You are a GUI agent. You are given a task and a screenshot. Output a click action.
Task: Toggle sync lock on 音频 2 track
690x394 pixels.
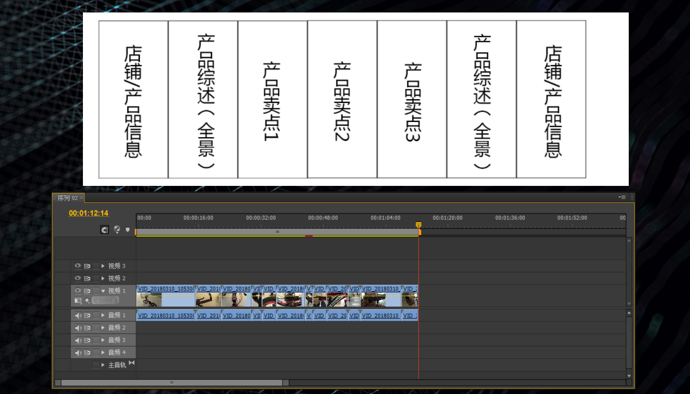(x=87, y=328)
